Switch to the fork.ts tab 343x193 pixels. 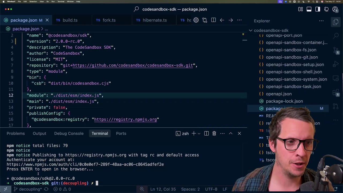(109, 20)
